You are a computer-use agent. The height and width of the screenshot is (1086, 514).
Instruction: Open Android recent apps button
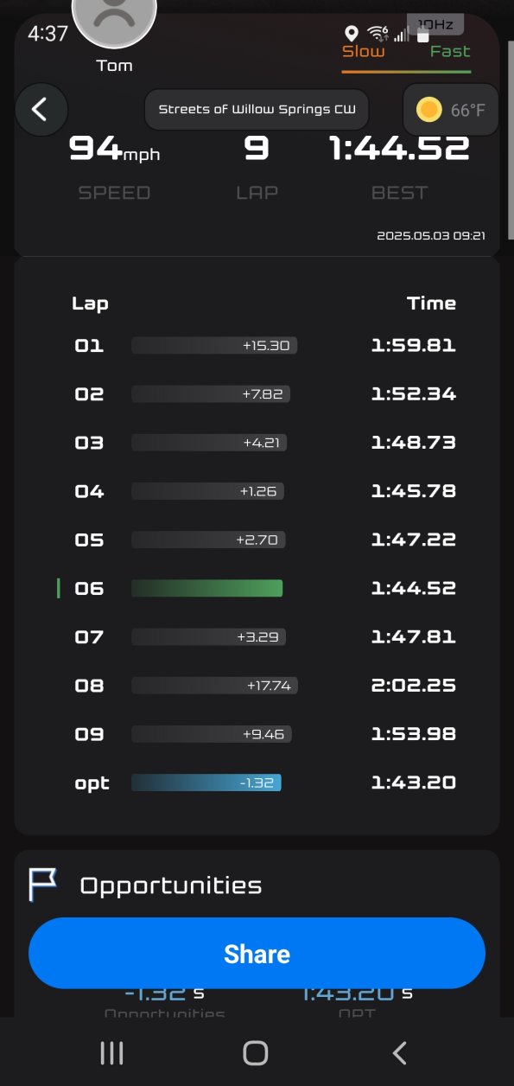click(111, 1052)
